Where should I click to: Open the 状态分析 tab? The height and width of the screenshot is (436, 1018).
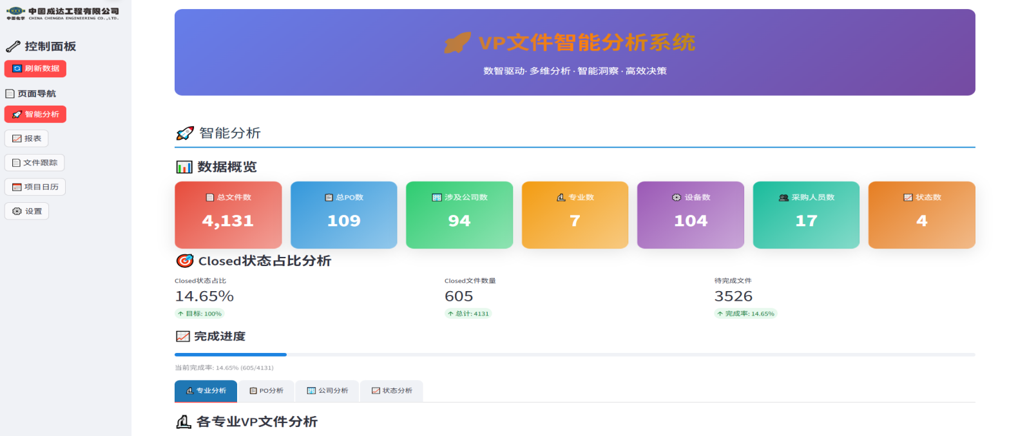point(392,391)
